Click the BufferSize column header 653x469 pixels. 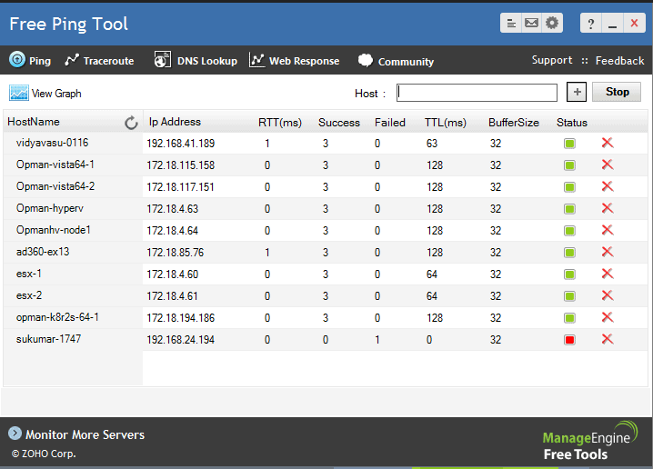coord(514,123)
